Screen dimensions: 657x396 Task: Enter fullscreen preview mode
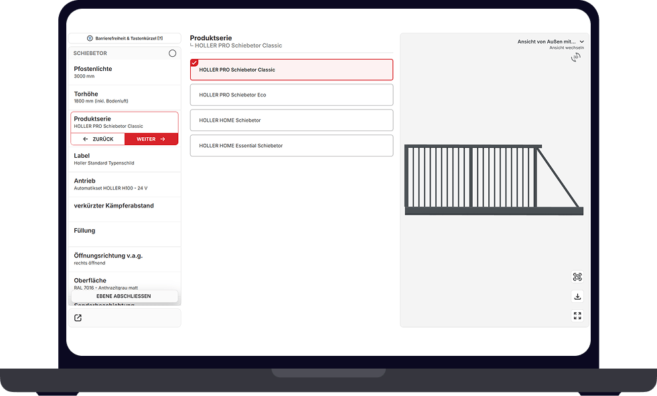tap(577, 316)
